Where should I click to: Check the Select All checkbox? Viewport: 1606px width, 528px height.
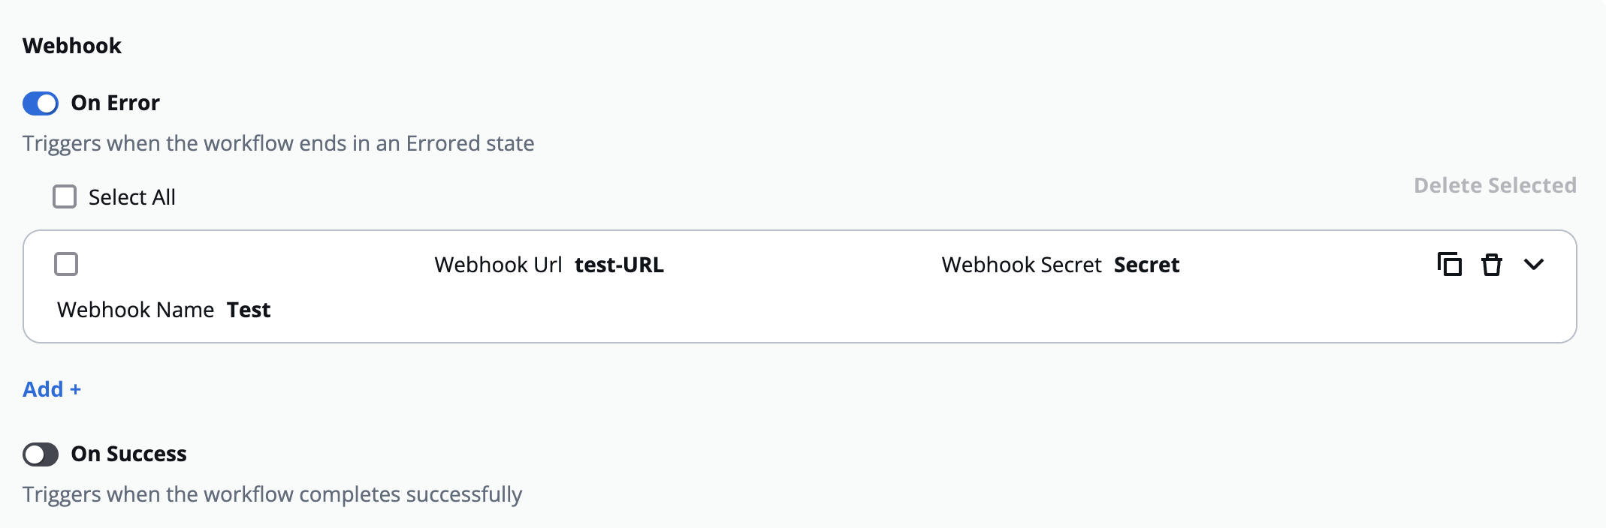tap(65, 196)
